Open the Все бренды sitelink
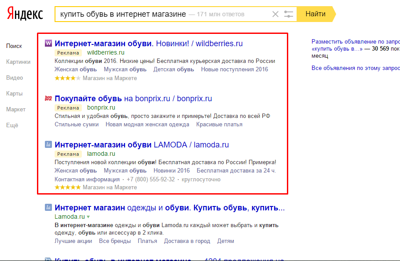 (x=115, y=241)
